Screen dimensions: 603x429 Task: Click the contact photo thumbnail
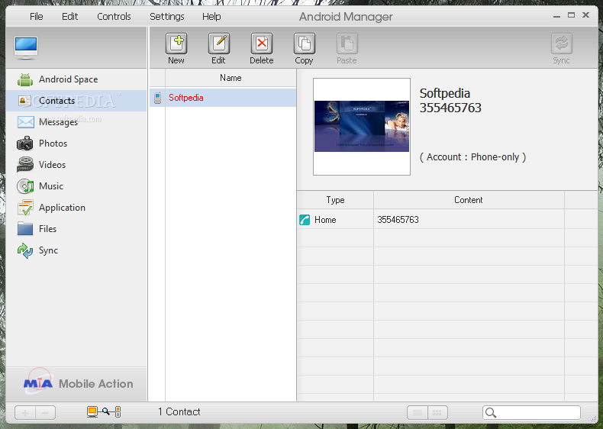[362, 127]
